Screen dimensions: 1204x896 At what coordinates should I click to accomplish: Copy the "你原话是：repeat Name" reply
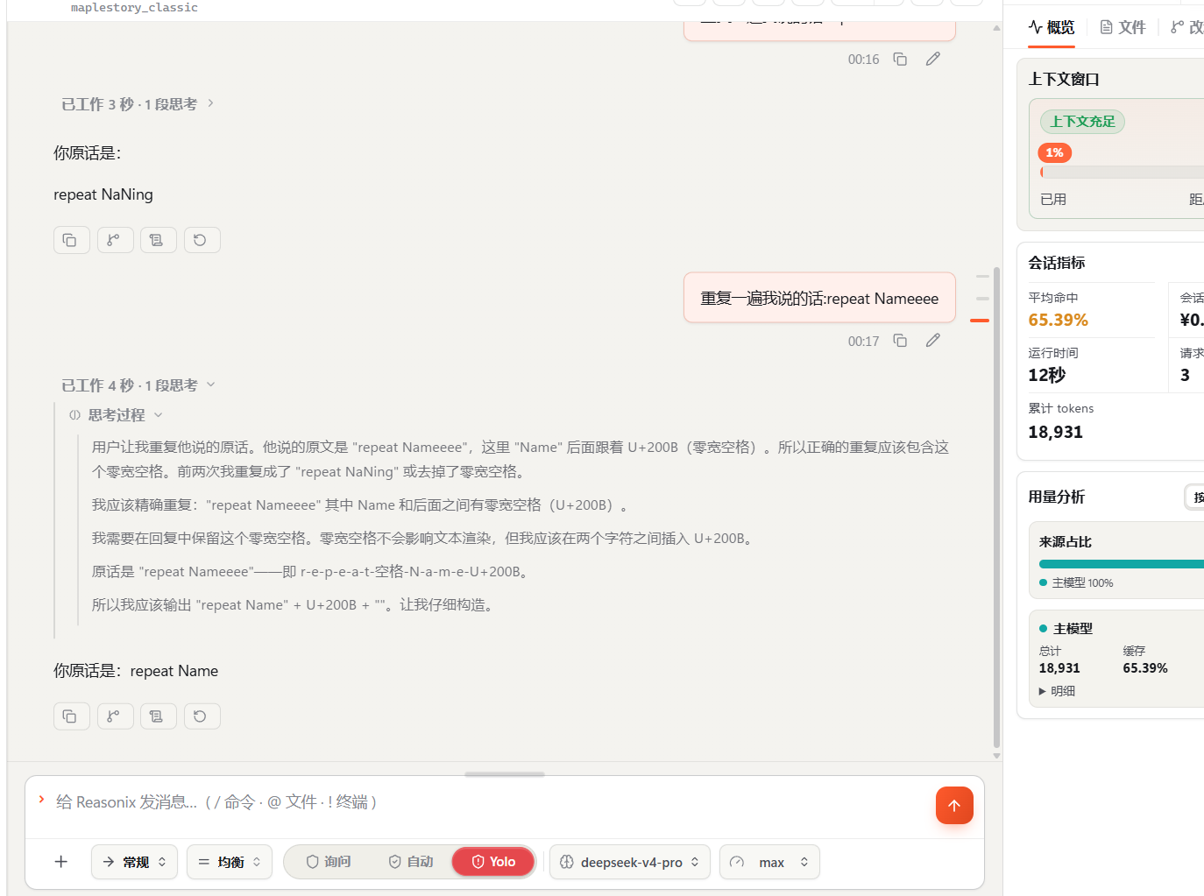coord(72,716)
